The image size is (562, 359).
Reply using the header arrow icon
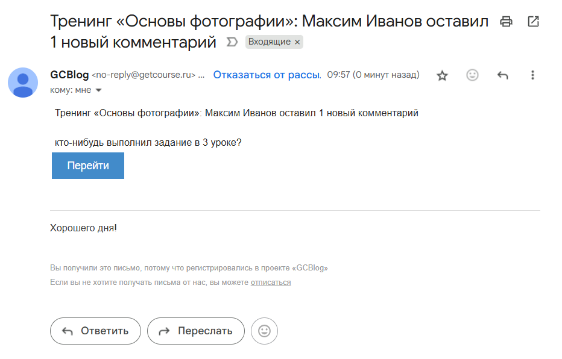[502, 75]
